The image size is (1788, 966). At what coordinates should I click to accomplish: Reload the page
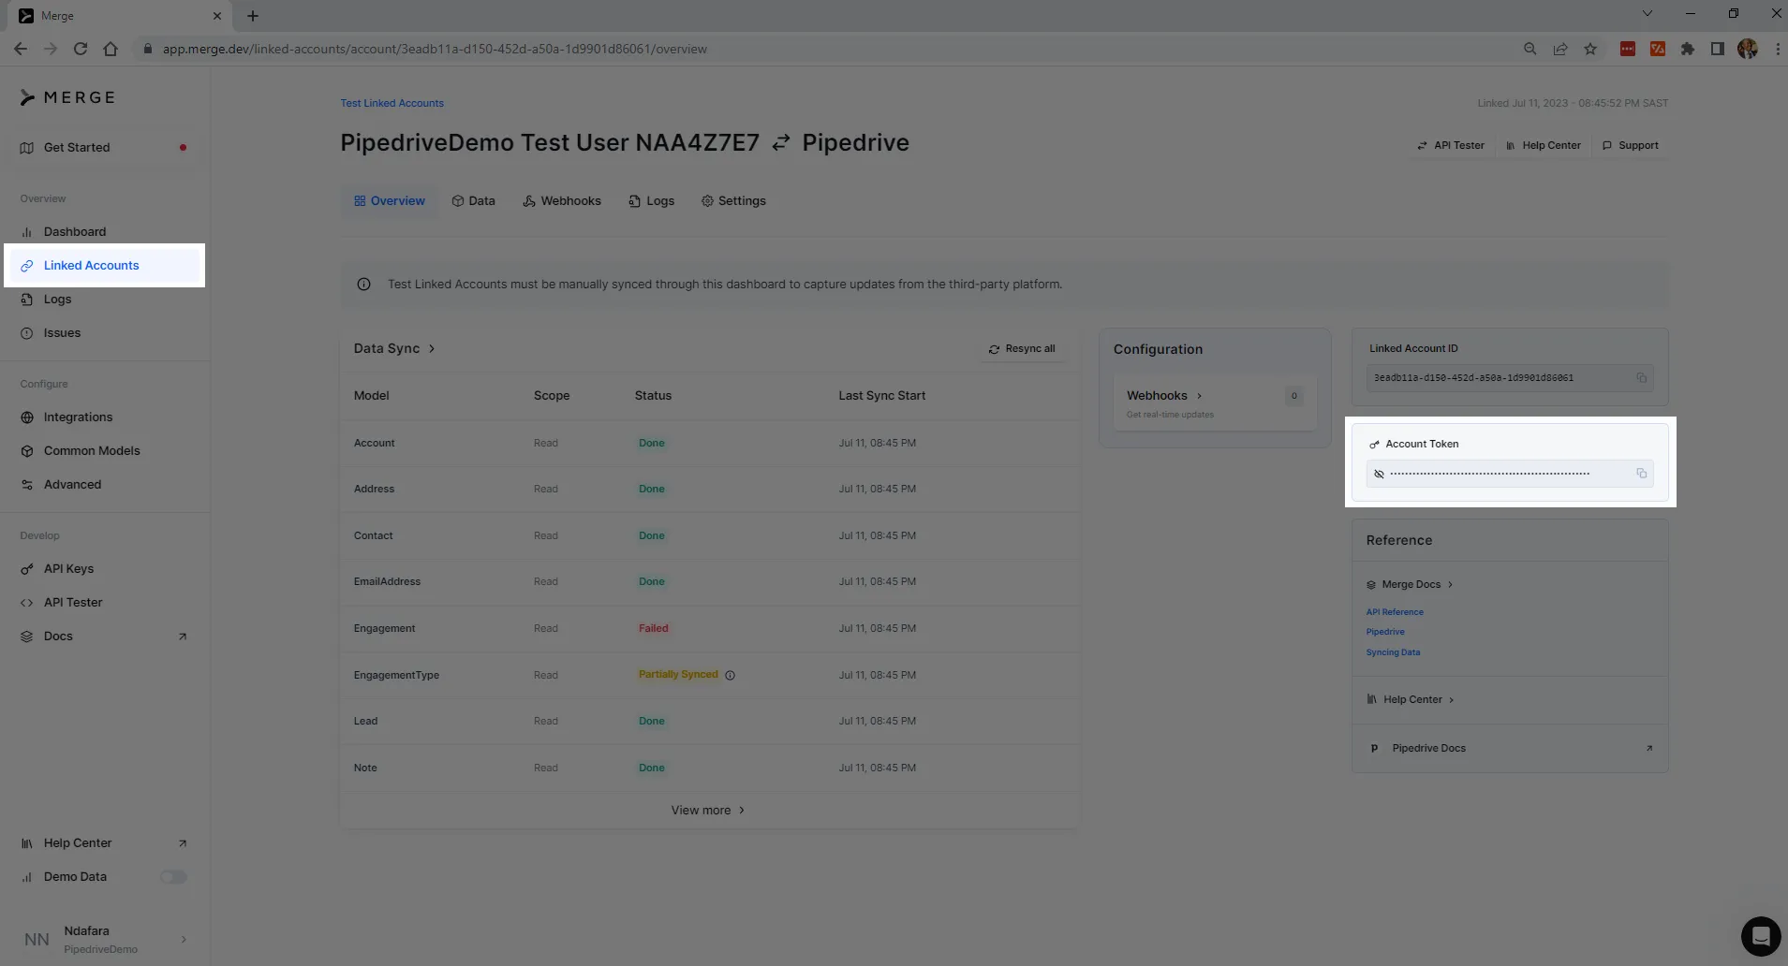[81, 49]
